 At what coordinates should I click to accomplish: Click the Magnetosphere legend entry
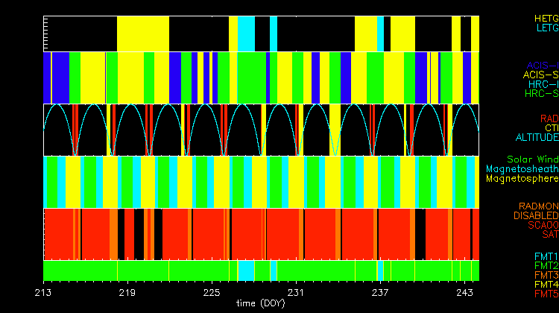click(526, 179)
